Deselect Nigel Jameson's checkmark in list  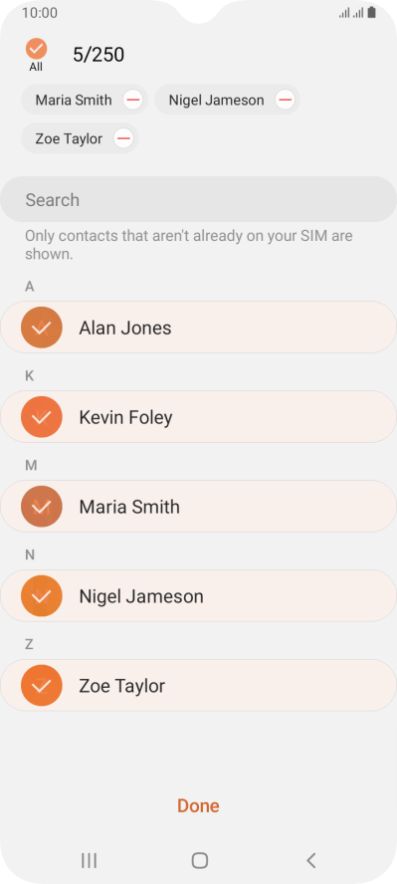tap(41, 596)
